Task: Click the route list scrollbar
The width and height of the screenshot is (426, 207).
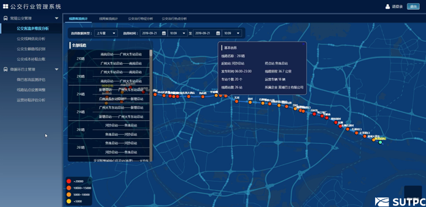Action: (x=151, y=105)
